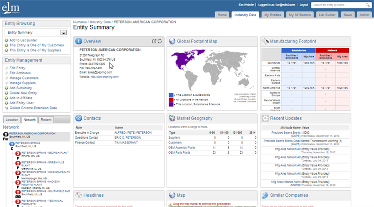374x207 pixels.
Task: Open Overview panel in popout icon
Action: [x=154, y=41]
